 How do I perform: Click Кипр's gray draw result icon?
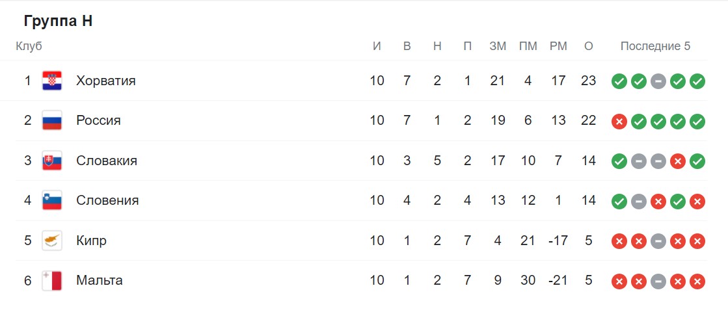pyautogui.click(x=658, y=242)
